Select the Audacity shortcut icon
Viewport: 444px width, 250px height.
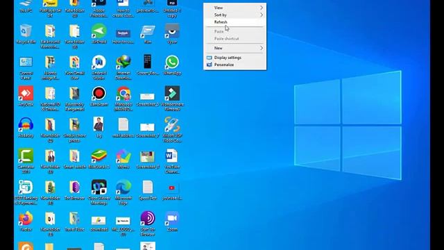26,128
